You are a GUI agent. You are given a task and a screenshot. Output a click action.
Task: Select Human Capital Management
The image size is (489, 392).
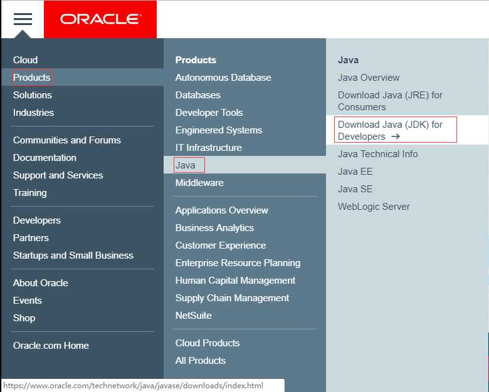click(x=236, y=281)
